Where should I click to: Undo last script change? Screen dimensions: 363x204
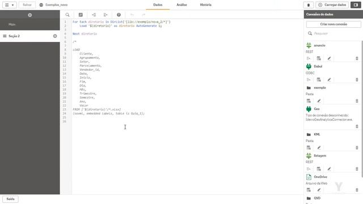point(132,15)
